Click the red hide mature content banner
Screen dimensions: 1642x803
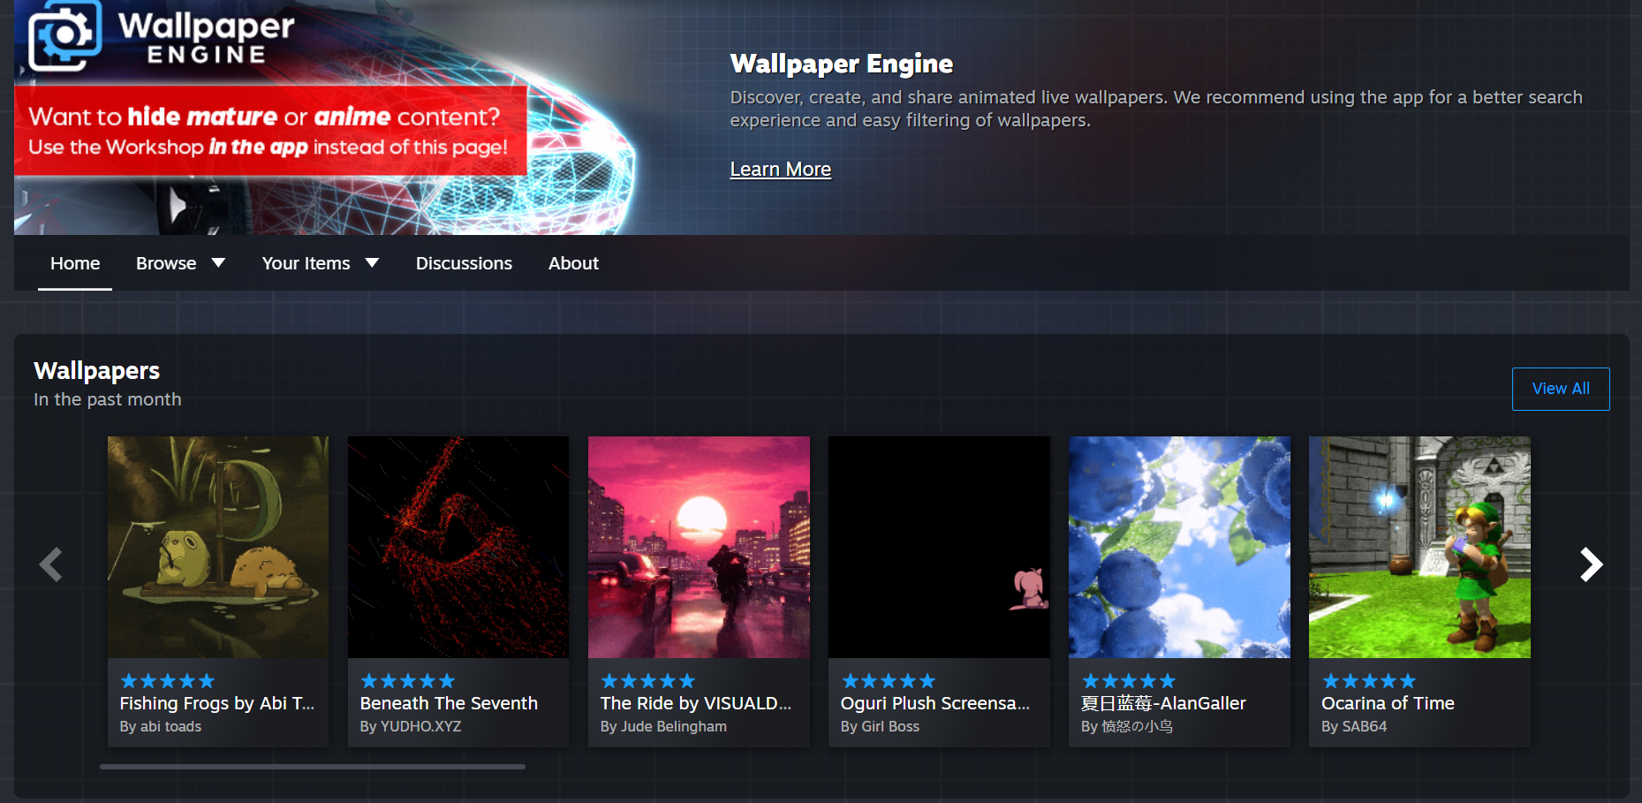(270, 131)
